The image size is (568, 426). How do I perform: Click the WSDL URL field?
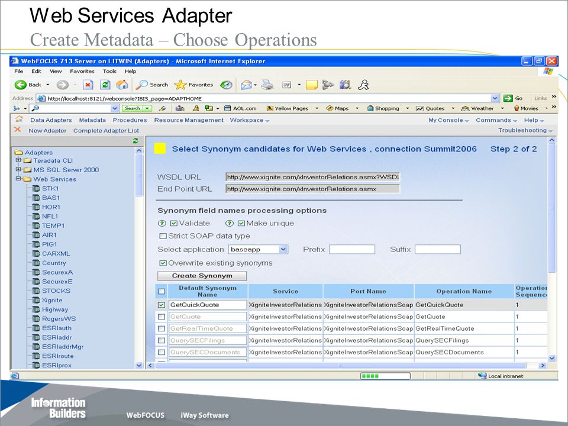(312, 177)
